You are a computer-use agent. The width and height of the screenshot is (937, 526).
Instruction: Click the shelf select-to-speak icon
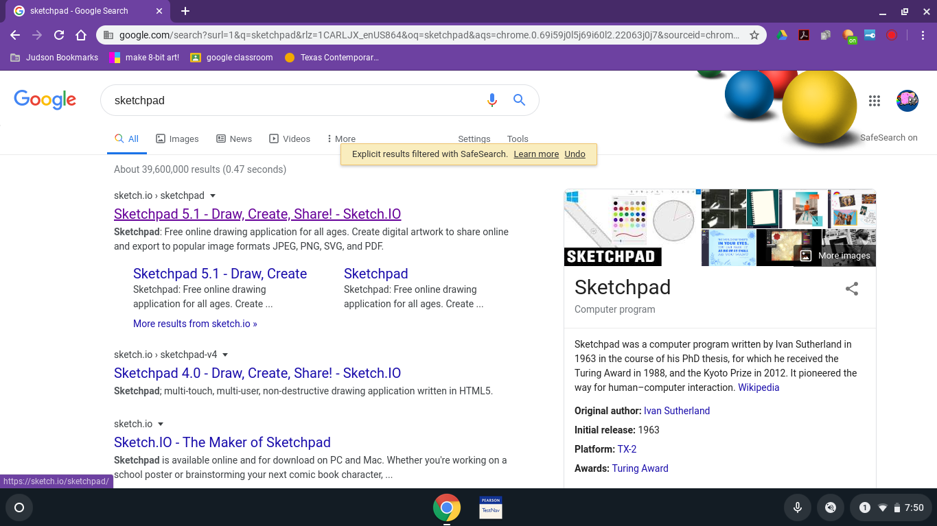(831, 507)
